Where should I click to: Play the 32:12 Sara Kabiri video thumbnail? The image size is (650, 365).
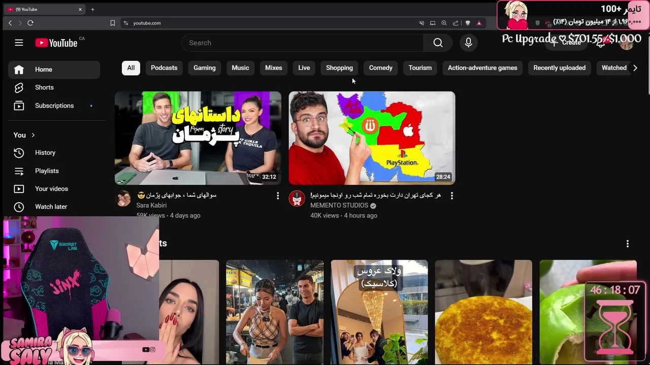point(198,138)
